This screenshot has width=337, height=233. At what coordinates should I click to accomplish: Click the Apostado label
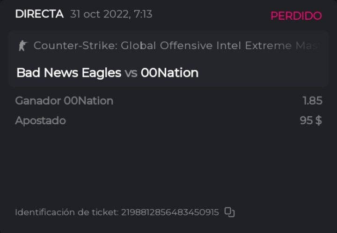(40, 120)
